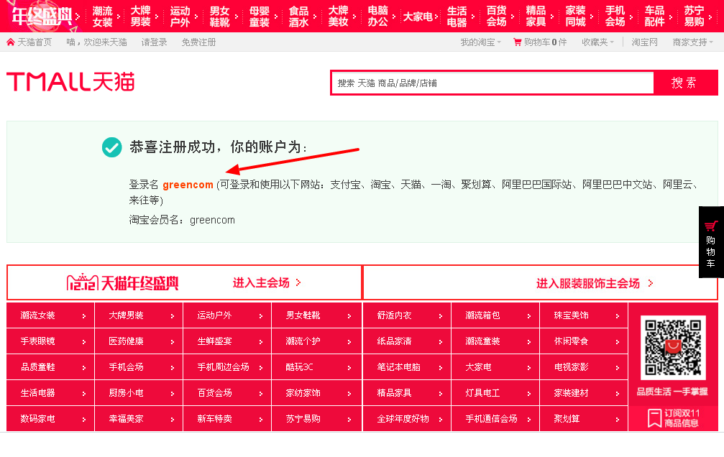Open the 厨房小电 category tile
This screenshot has width=724, height=457.
(x=139, y=393)
